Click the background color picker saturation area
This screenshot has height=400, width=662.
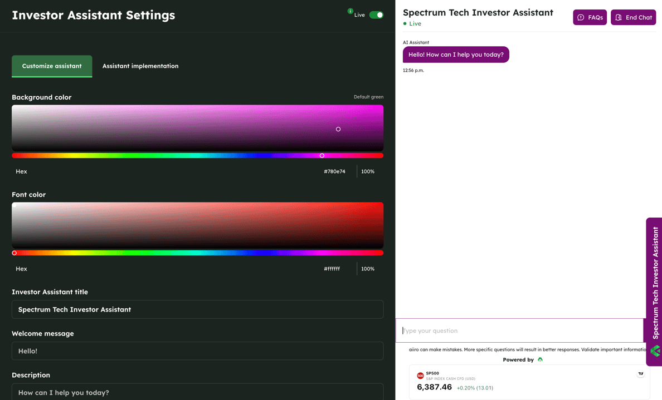197,128
